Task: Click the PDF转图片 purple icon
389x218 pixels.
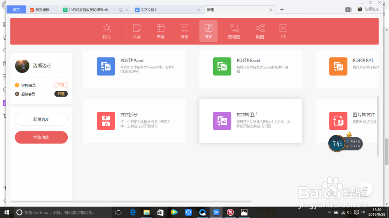Action: coord(222,121)
